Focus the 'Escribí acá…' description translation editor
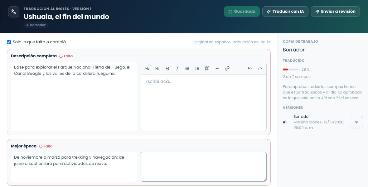The image size is (368, 187). [x=203, y=103]
